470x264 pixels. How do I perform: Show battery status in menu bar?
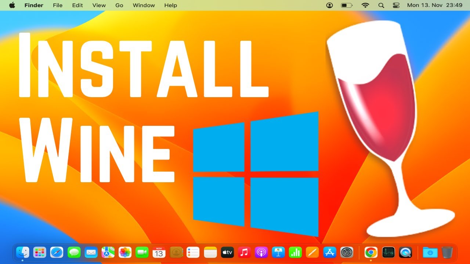347,5
